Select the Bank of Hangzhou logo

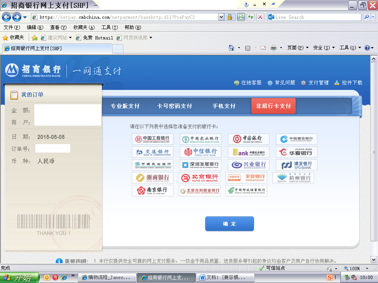[293, 178]
